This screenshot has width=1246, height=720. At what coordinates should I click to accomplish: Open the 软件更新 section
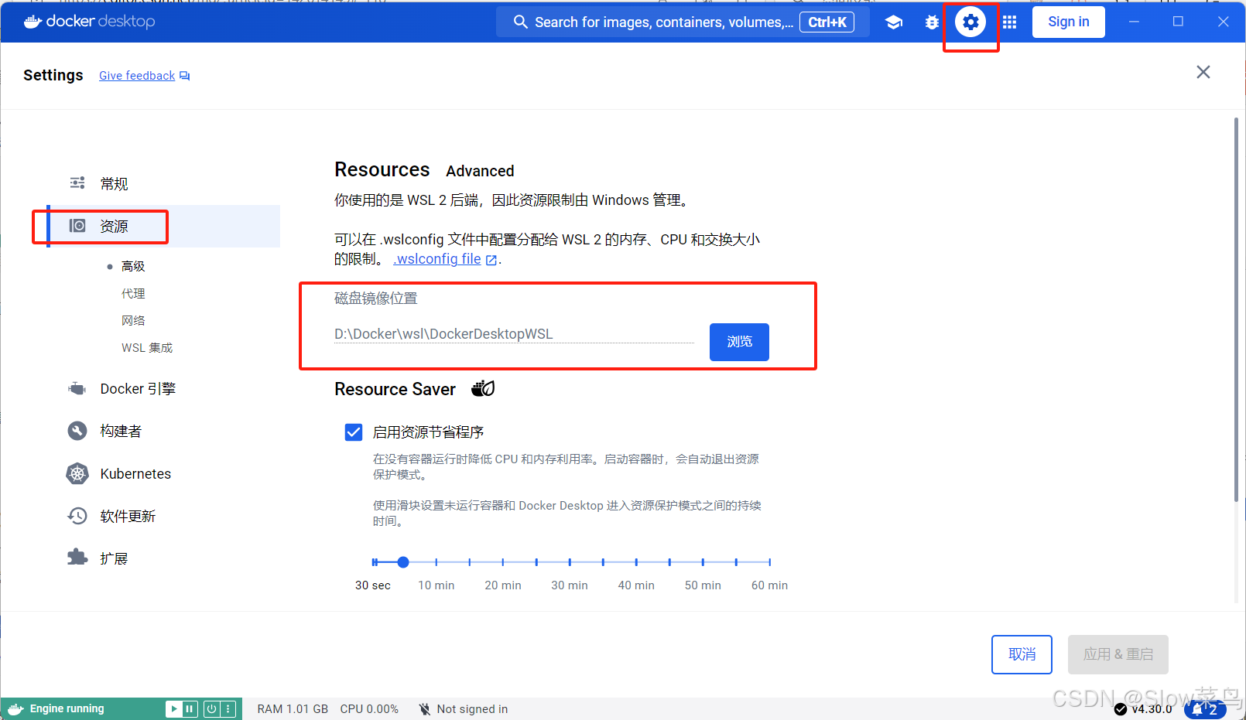tap(128, 516)
